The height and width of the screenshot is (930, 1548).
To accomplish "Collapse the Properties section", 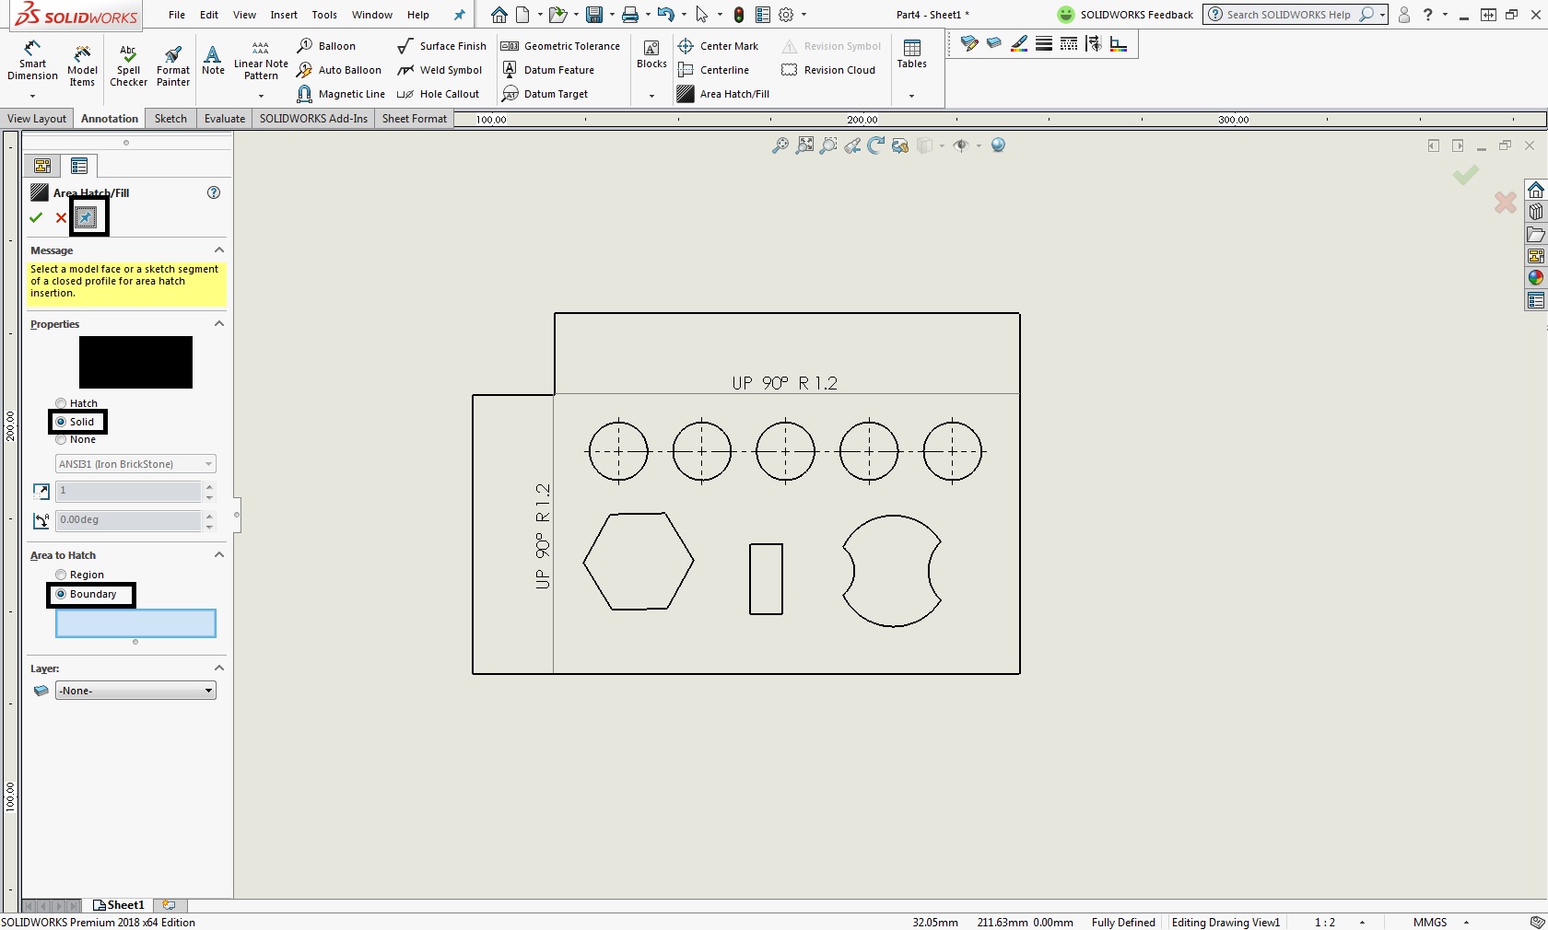I will pos(219,324).
